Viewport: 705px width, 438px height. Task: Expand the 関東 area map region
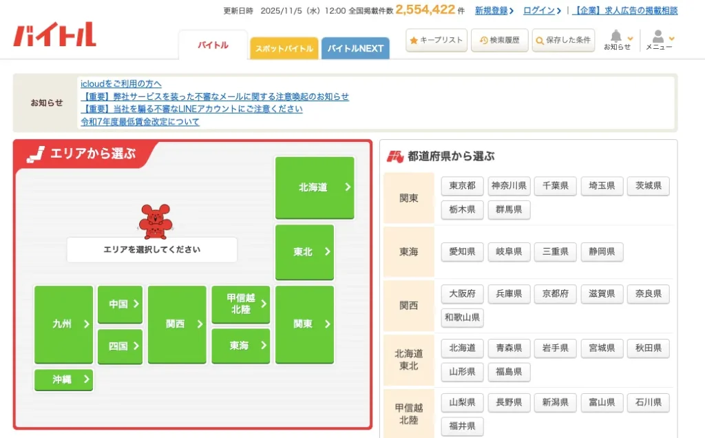[x=304, y=324]
